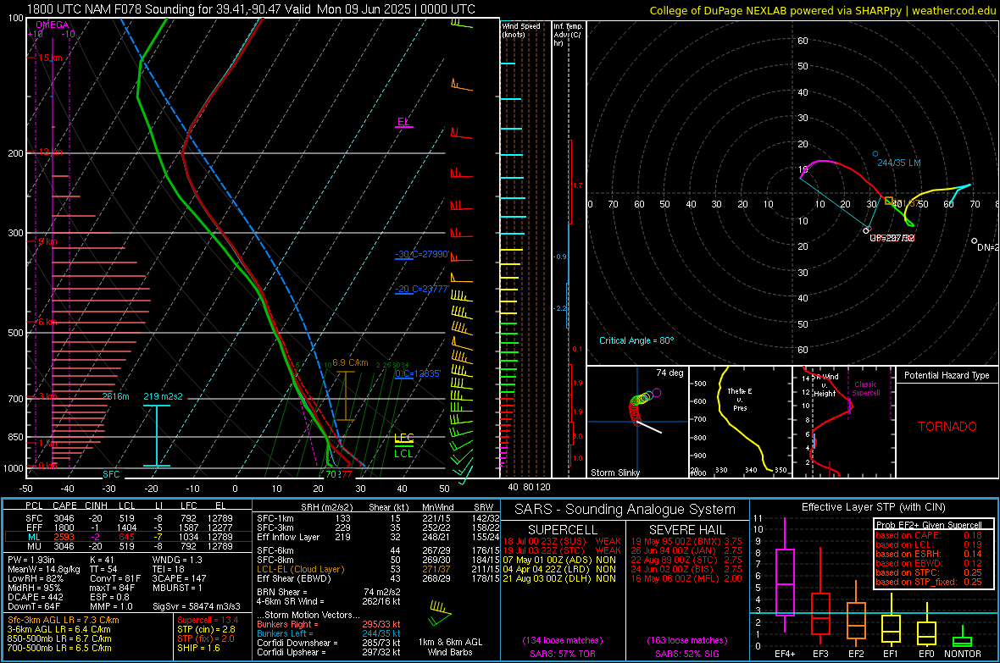Click 'Bunkers Right =' storm motion line
Screen dimensions: 1000x663
[x=329, y=624]
